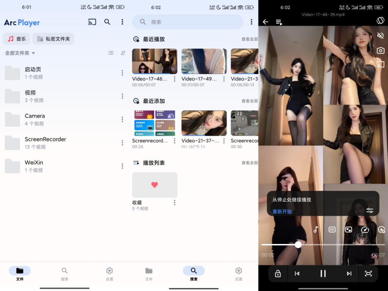Tap 重新开始 to restart playback

tap(282, 211)
